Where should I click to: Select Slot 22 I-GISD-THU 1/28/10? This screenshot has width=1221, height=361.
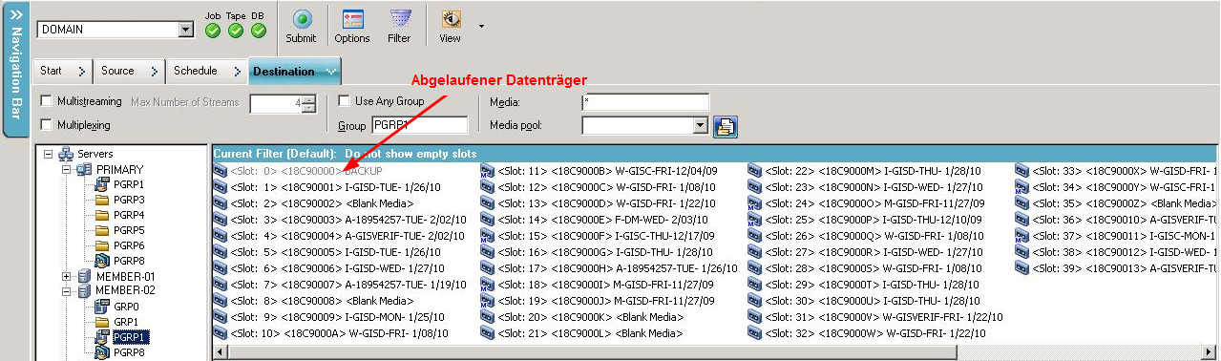[x=873, y=171]
